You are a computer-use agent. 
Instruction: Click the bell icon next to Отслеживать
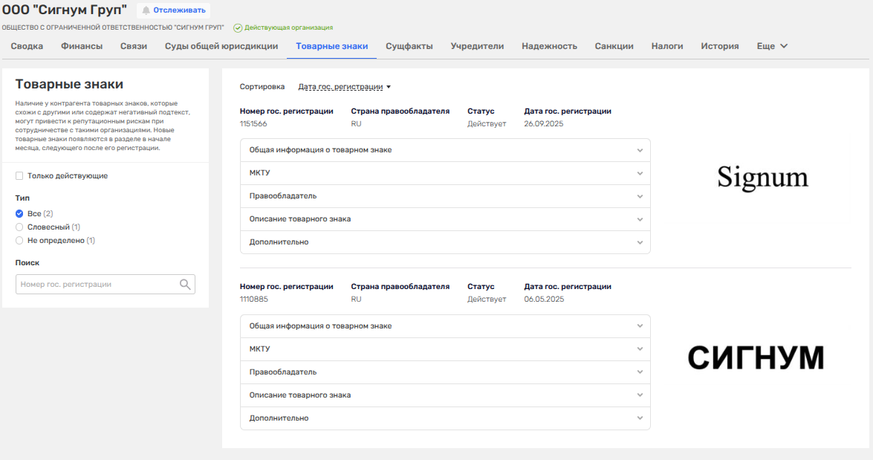(x=146, y=10)
